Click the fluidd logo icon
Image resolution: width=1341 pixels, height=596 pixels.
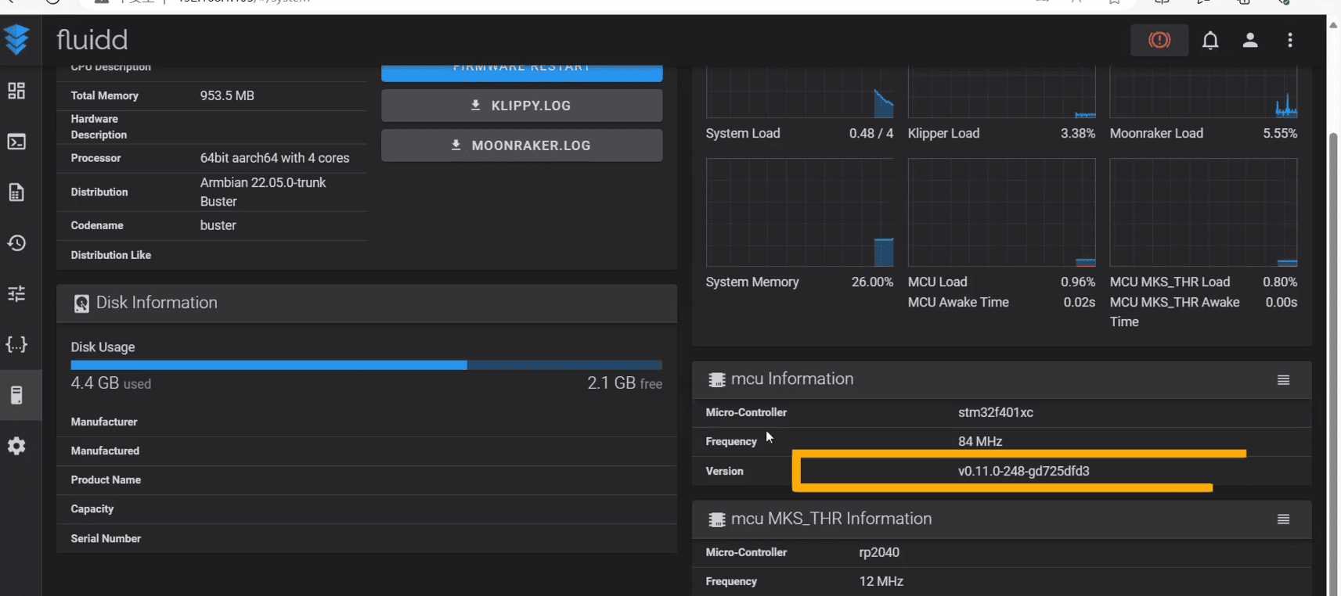tap(16, 39)
